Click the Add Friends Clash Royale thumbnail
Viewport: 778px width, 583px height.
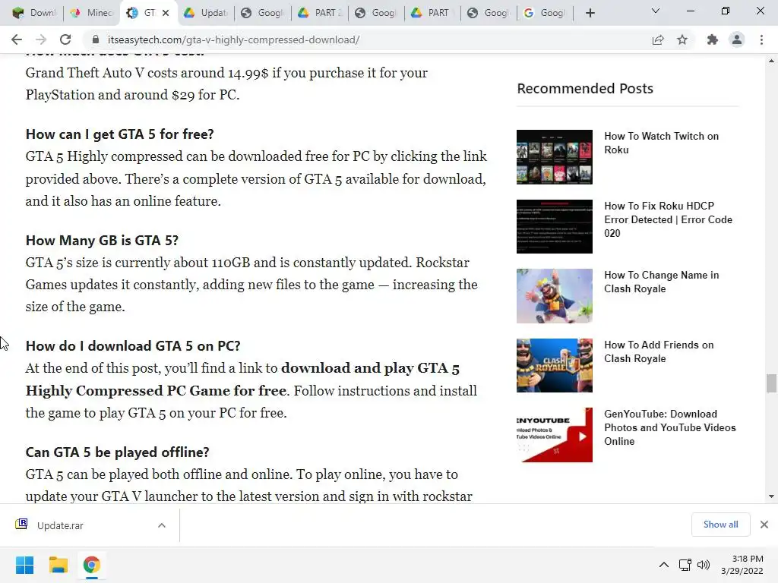[x=554, y=365]
